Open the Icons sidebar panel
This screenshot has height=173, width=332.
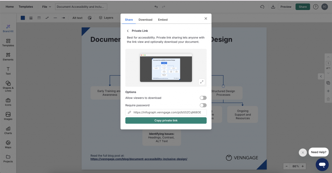tap(8, 102)
